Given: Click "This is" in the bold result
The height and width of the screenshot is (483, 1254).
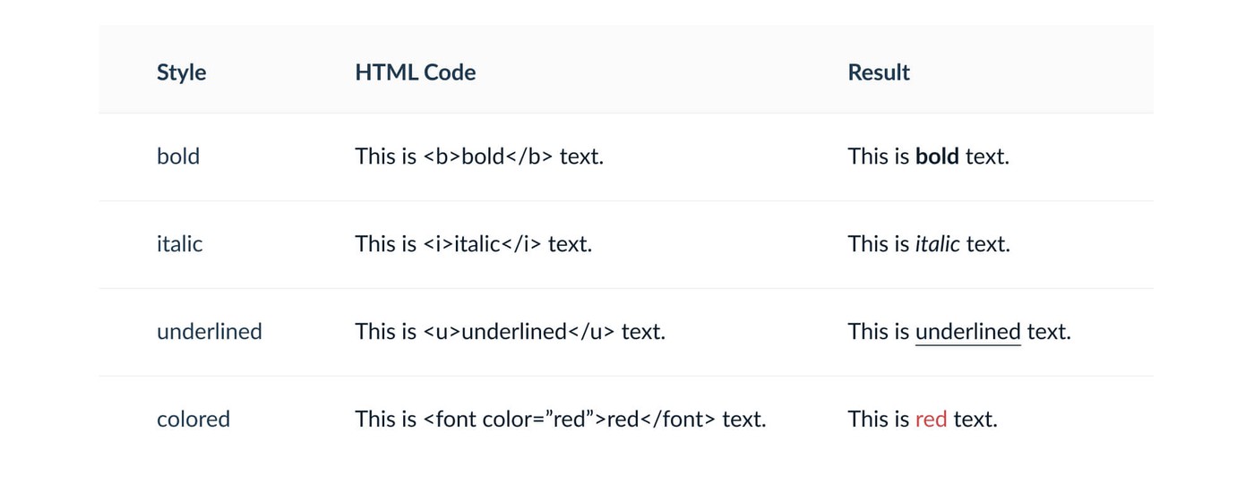Looking at the screenshot, I should pos(878,157).
